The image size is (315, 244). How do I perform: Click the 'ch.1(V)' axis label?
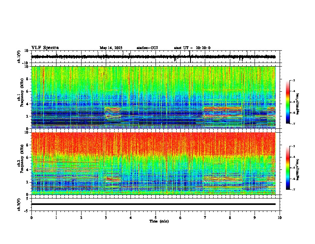tap(19, 57)
